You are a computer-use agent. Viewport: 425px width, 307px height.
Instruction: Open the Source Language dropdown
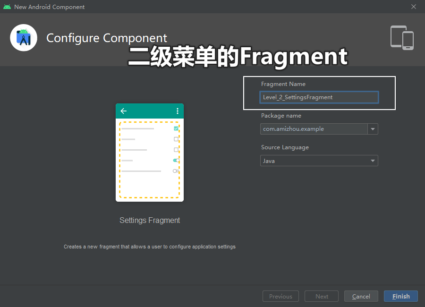[x=319, y=161]
